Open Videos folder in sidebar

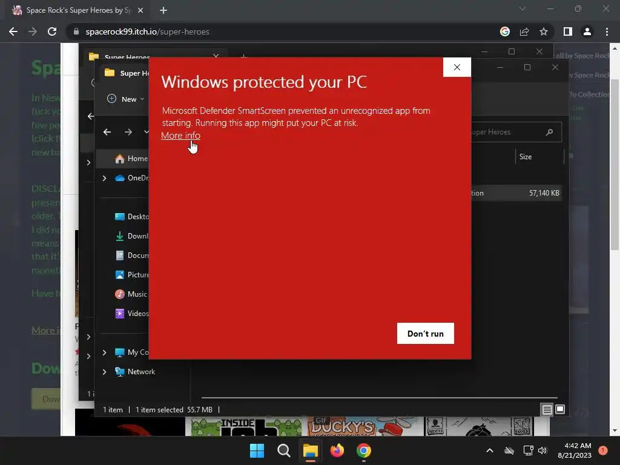point(131,314)
